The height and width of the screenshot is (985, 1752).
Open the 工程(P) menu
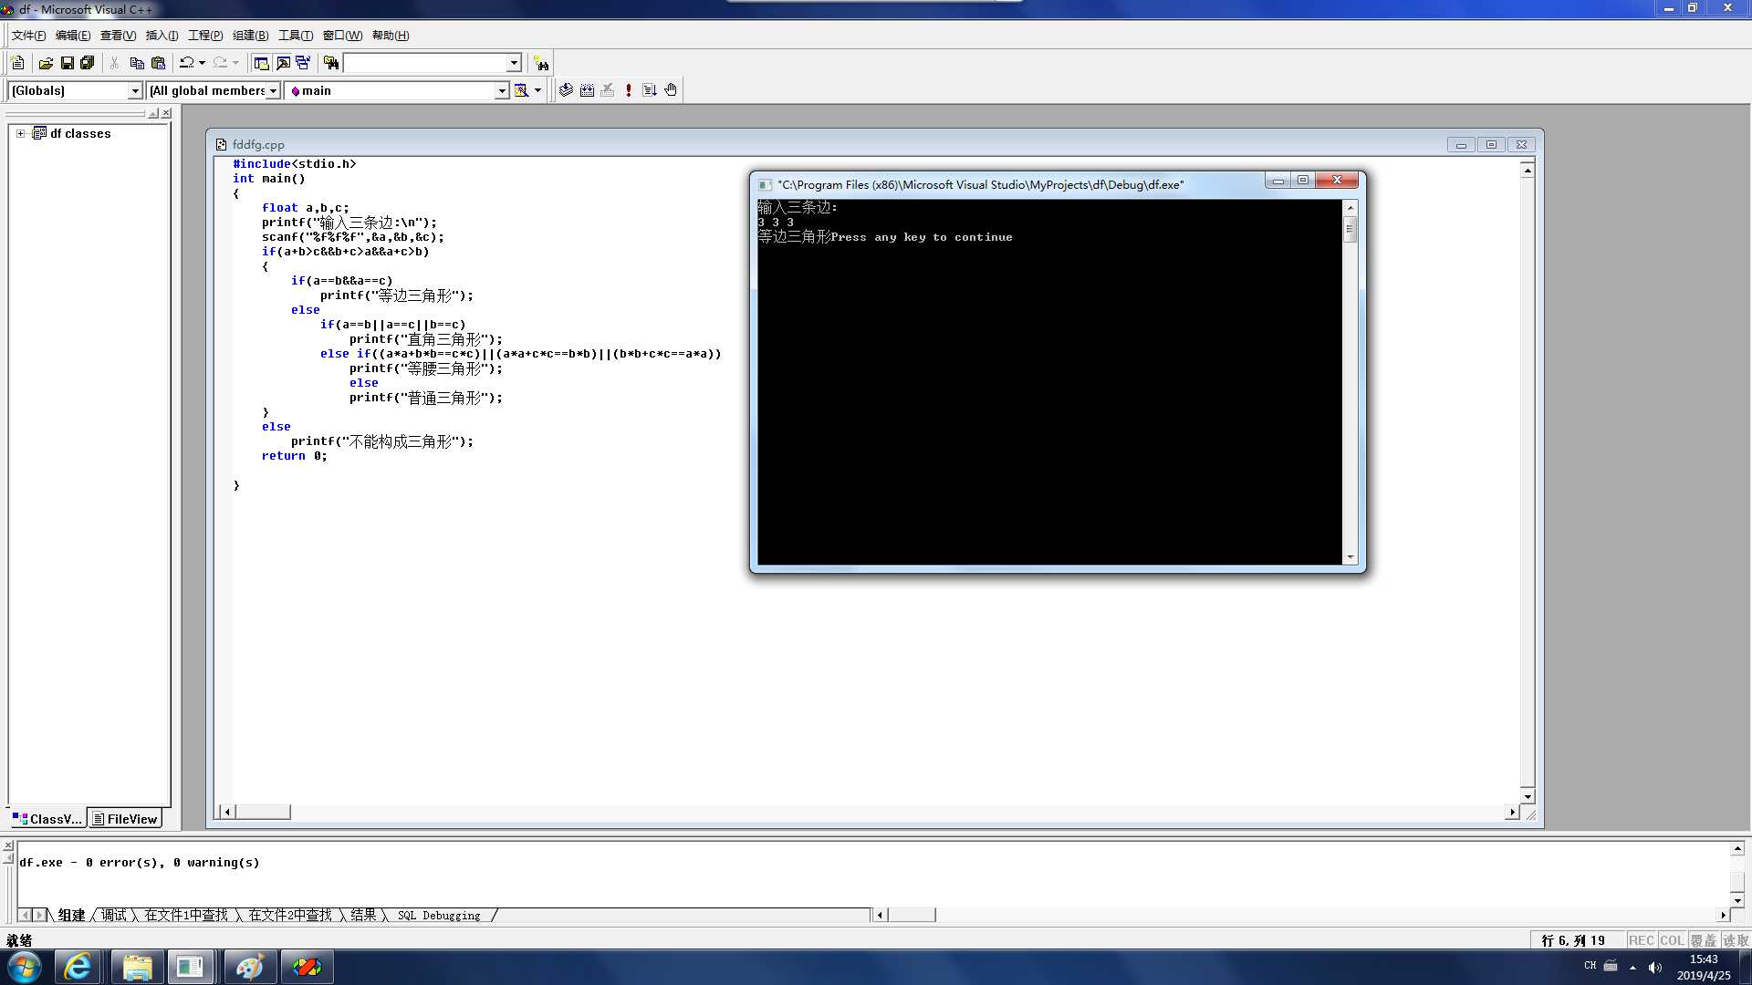click(x=205, y=36)
